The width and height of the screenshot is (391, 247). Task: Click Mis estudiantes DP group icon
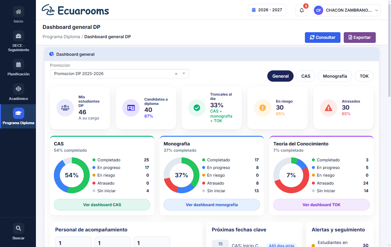pos(65,108)
